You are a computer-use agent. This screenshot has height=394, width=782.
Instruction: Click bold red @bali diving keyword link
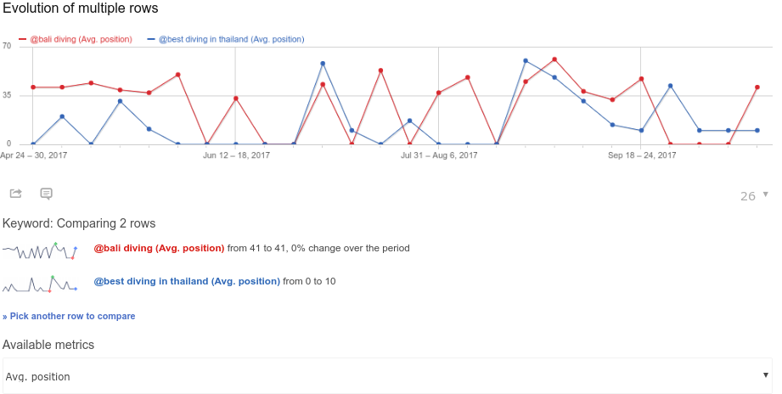tap(159, 249)
